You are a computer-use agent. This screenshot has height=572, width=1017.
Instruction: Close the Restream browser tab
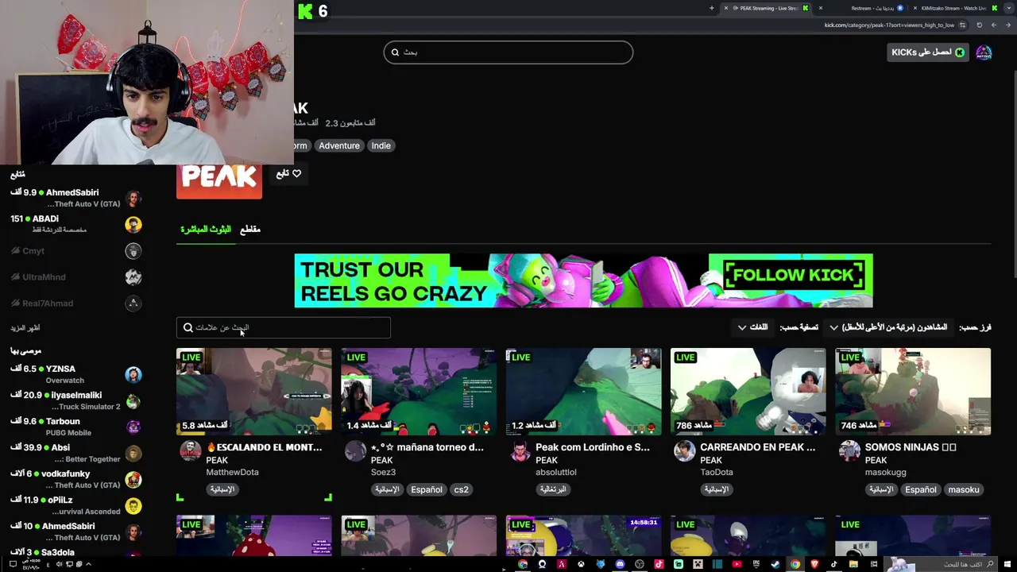coord(821,8)
